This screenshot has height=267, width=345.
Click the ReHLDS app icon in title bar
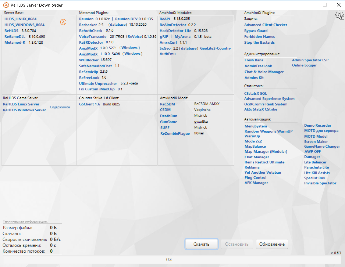tap(6, 5)
